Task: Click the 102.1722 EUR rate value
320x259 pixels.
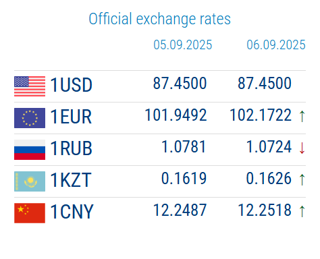Action: (261, 115)
